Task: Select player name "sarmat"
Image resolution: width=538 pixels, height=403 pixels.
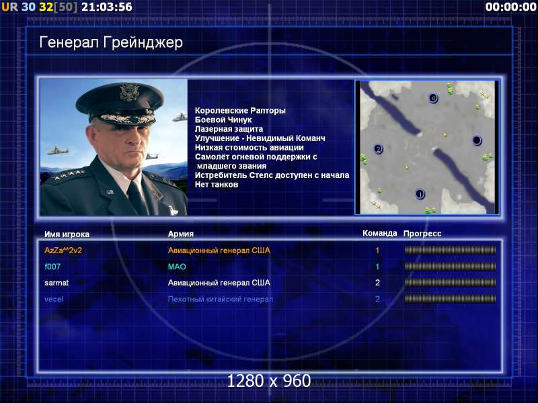Action: (x=56, y=283)
